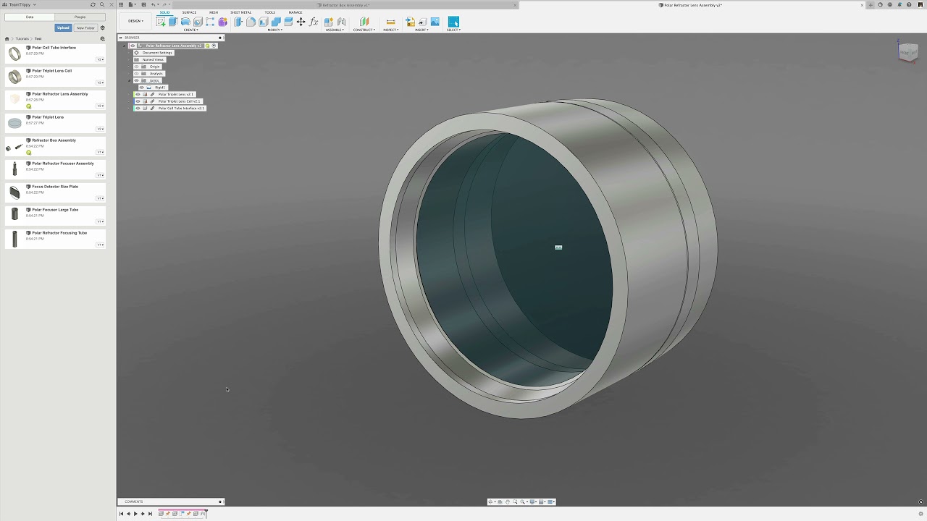
Task: Activate root component radio button
Action: pyautogui.click(x=214, y=46)
